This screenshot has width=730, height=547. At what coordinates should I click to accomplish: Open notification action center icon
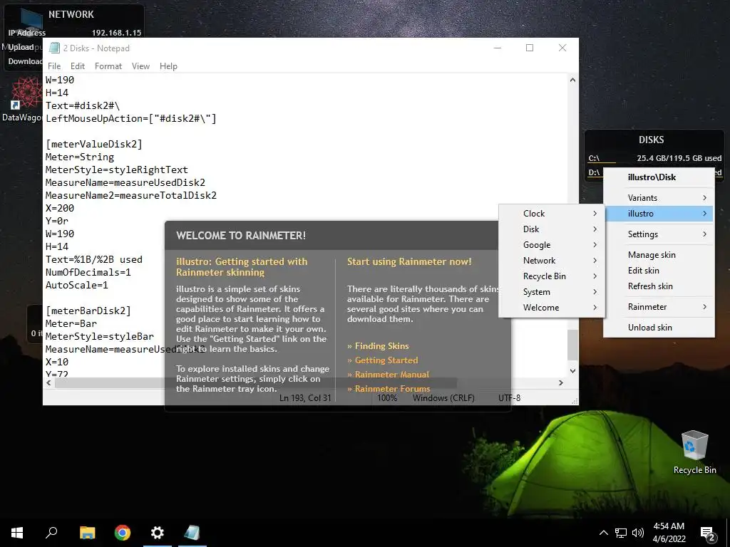(x=707, y=533)
